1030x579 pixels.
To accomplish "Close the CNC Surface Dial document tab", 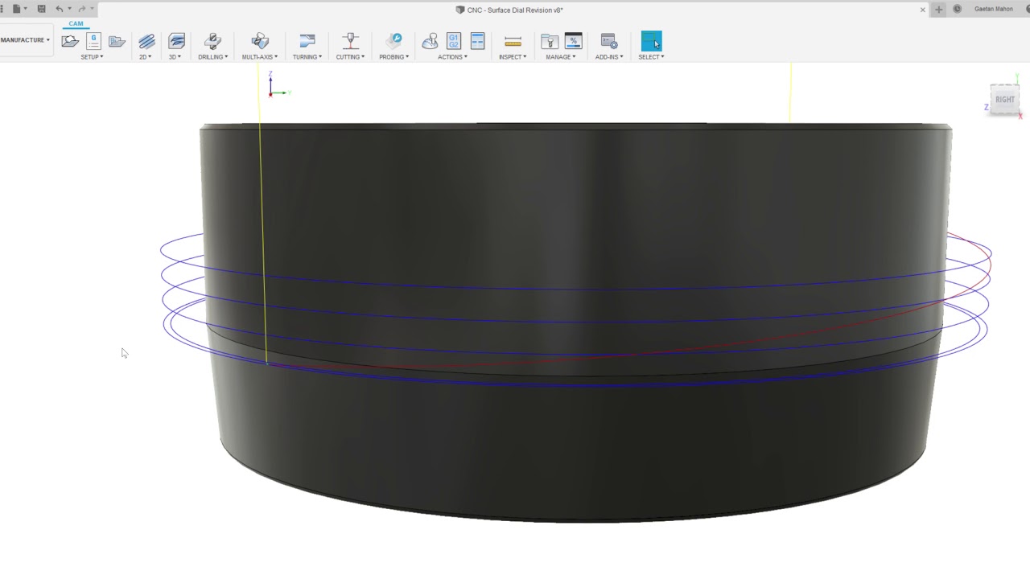I will [x=923, y=10].
